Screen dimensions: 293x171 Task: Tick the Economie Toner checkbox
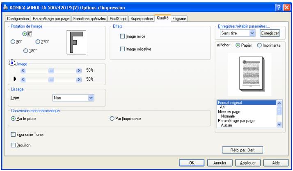(x=13, y=134)
